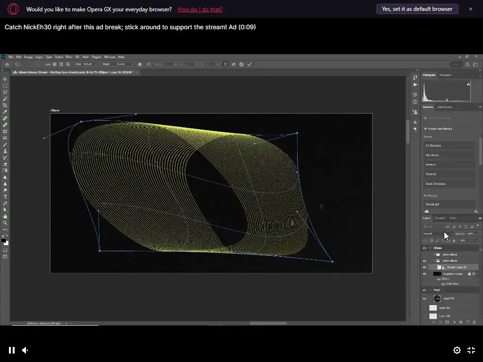
Task: Select the Eraser tool
Action: pyautogui.click(x=5, y=164)
